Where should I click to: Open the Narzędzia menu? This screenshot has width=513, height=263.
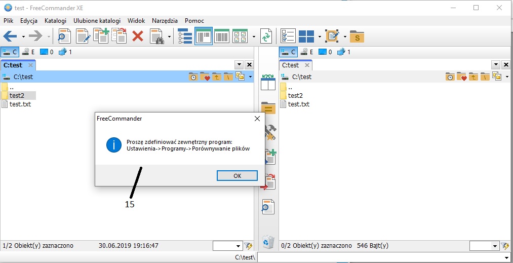pos(165,21)
